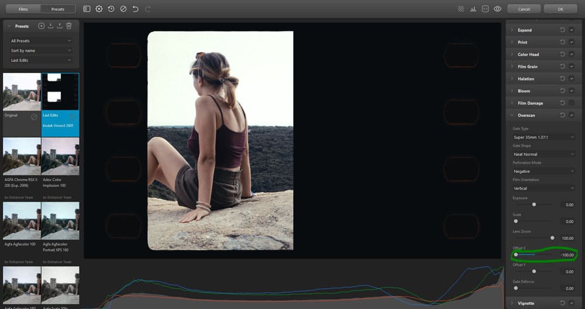
Task: Click the Offset Y slider handle
Action: coord(534,272)
